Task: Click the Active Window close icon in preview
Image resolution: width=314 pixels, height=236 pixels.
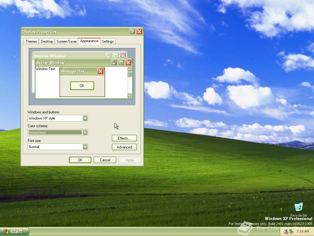Action: click(x=128, y=63)
